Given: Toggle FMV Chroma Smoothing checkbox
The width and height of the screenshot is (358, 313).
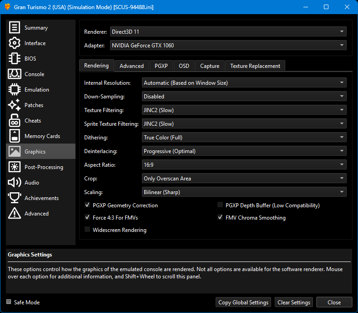Looking at the screenshot, I should click(221, 218).
